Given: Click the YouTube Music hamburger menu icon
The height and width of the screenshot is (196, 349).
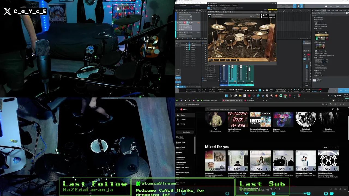Looking at the screenshot, I should pos(177,109).
